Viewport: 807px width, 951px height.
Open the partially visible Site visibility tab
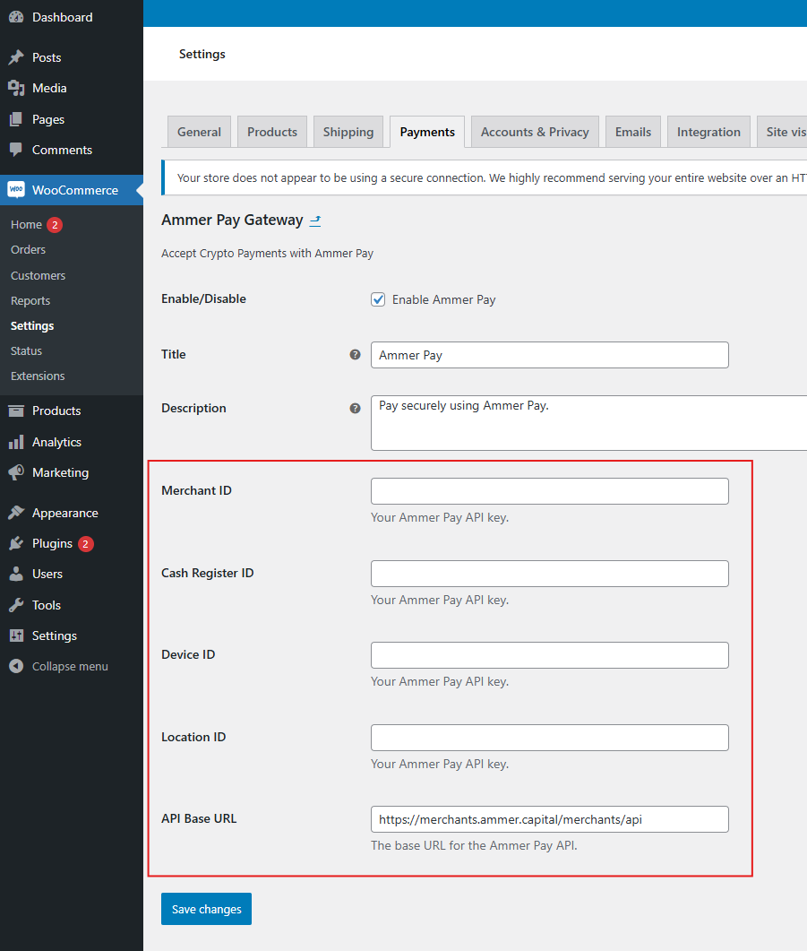783,132
